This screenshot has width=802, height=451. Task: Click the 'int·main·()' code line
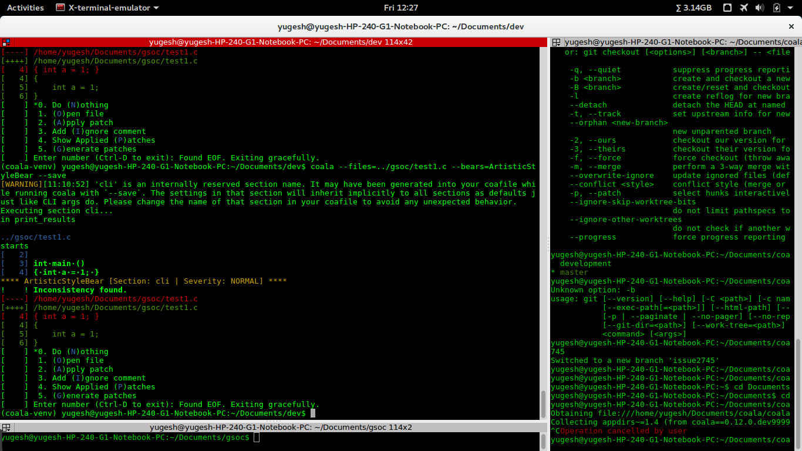pos(59,264)
